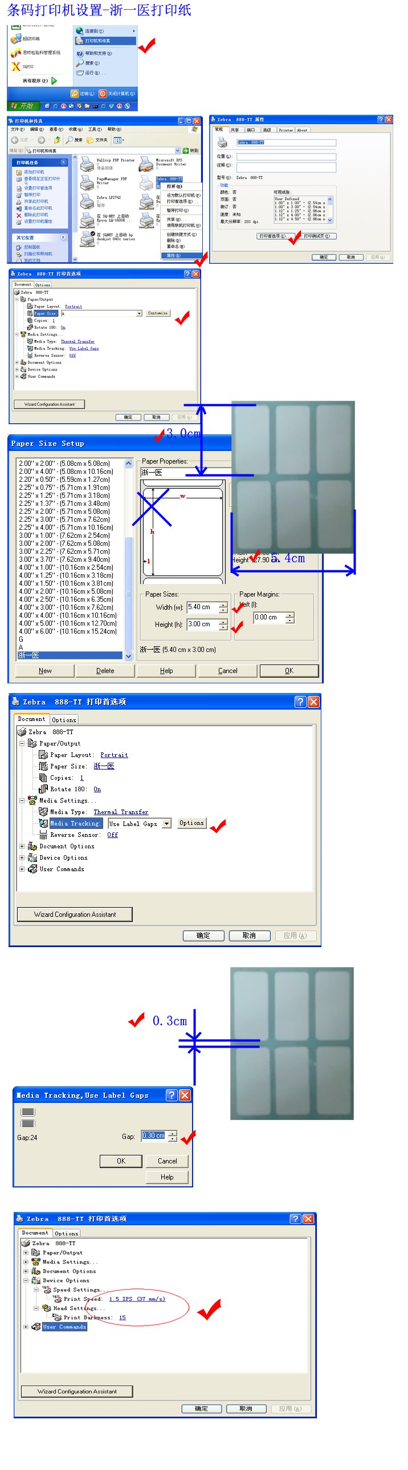Open the 1.5 IPS print speed link
408x1470 pixels.
pyautogui.click(x=137, y=1299)
